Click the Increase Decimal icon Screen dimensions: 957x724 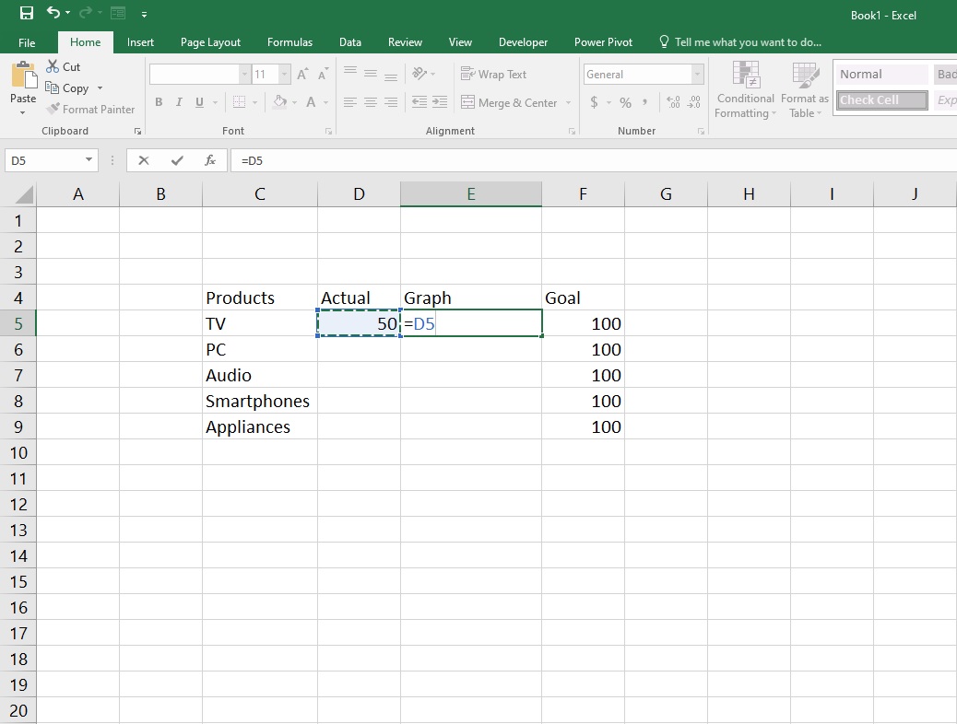pos(675,103)
